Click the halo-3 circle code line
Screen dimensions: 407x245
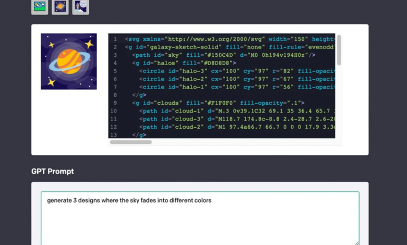coord(235,71)
